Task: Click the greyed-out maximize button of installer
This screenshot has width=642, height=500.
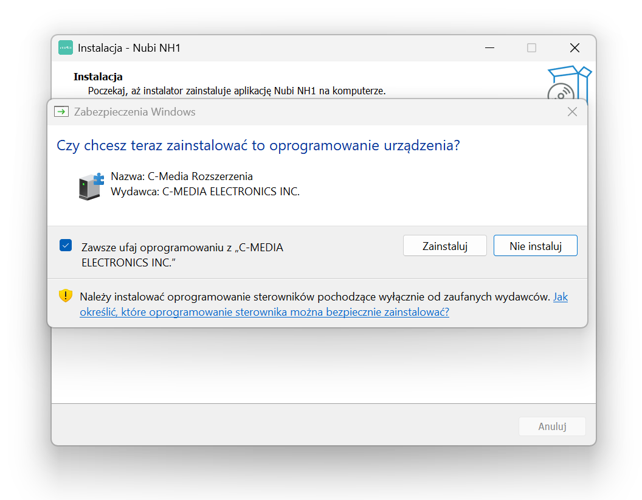Action: (531, 48)
